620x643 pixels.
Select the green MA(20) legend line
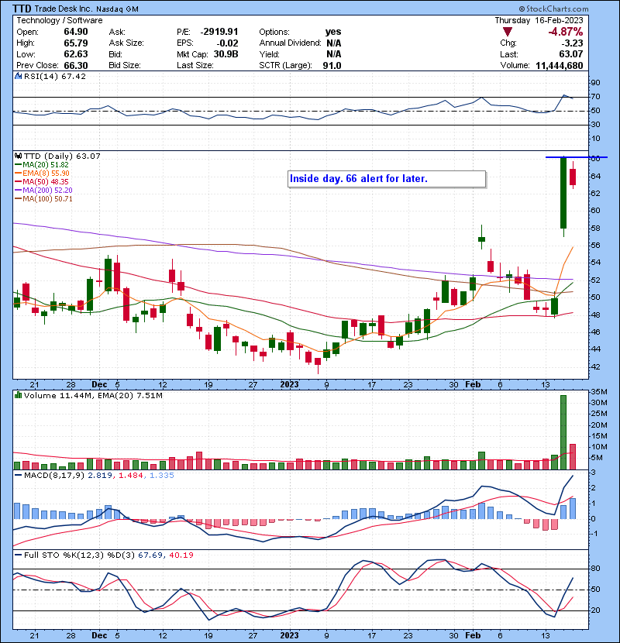click(x=18, y=165)
